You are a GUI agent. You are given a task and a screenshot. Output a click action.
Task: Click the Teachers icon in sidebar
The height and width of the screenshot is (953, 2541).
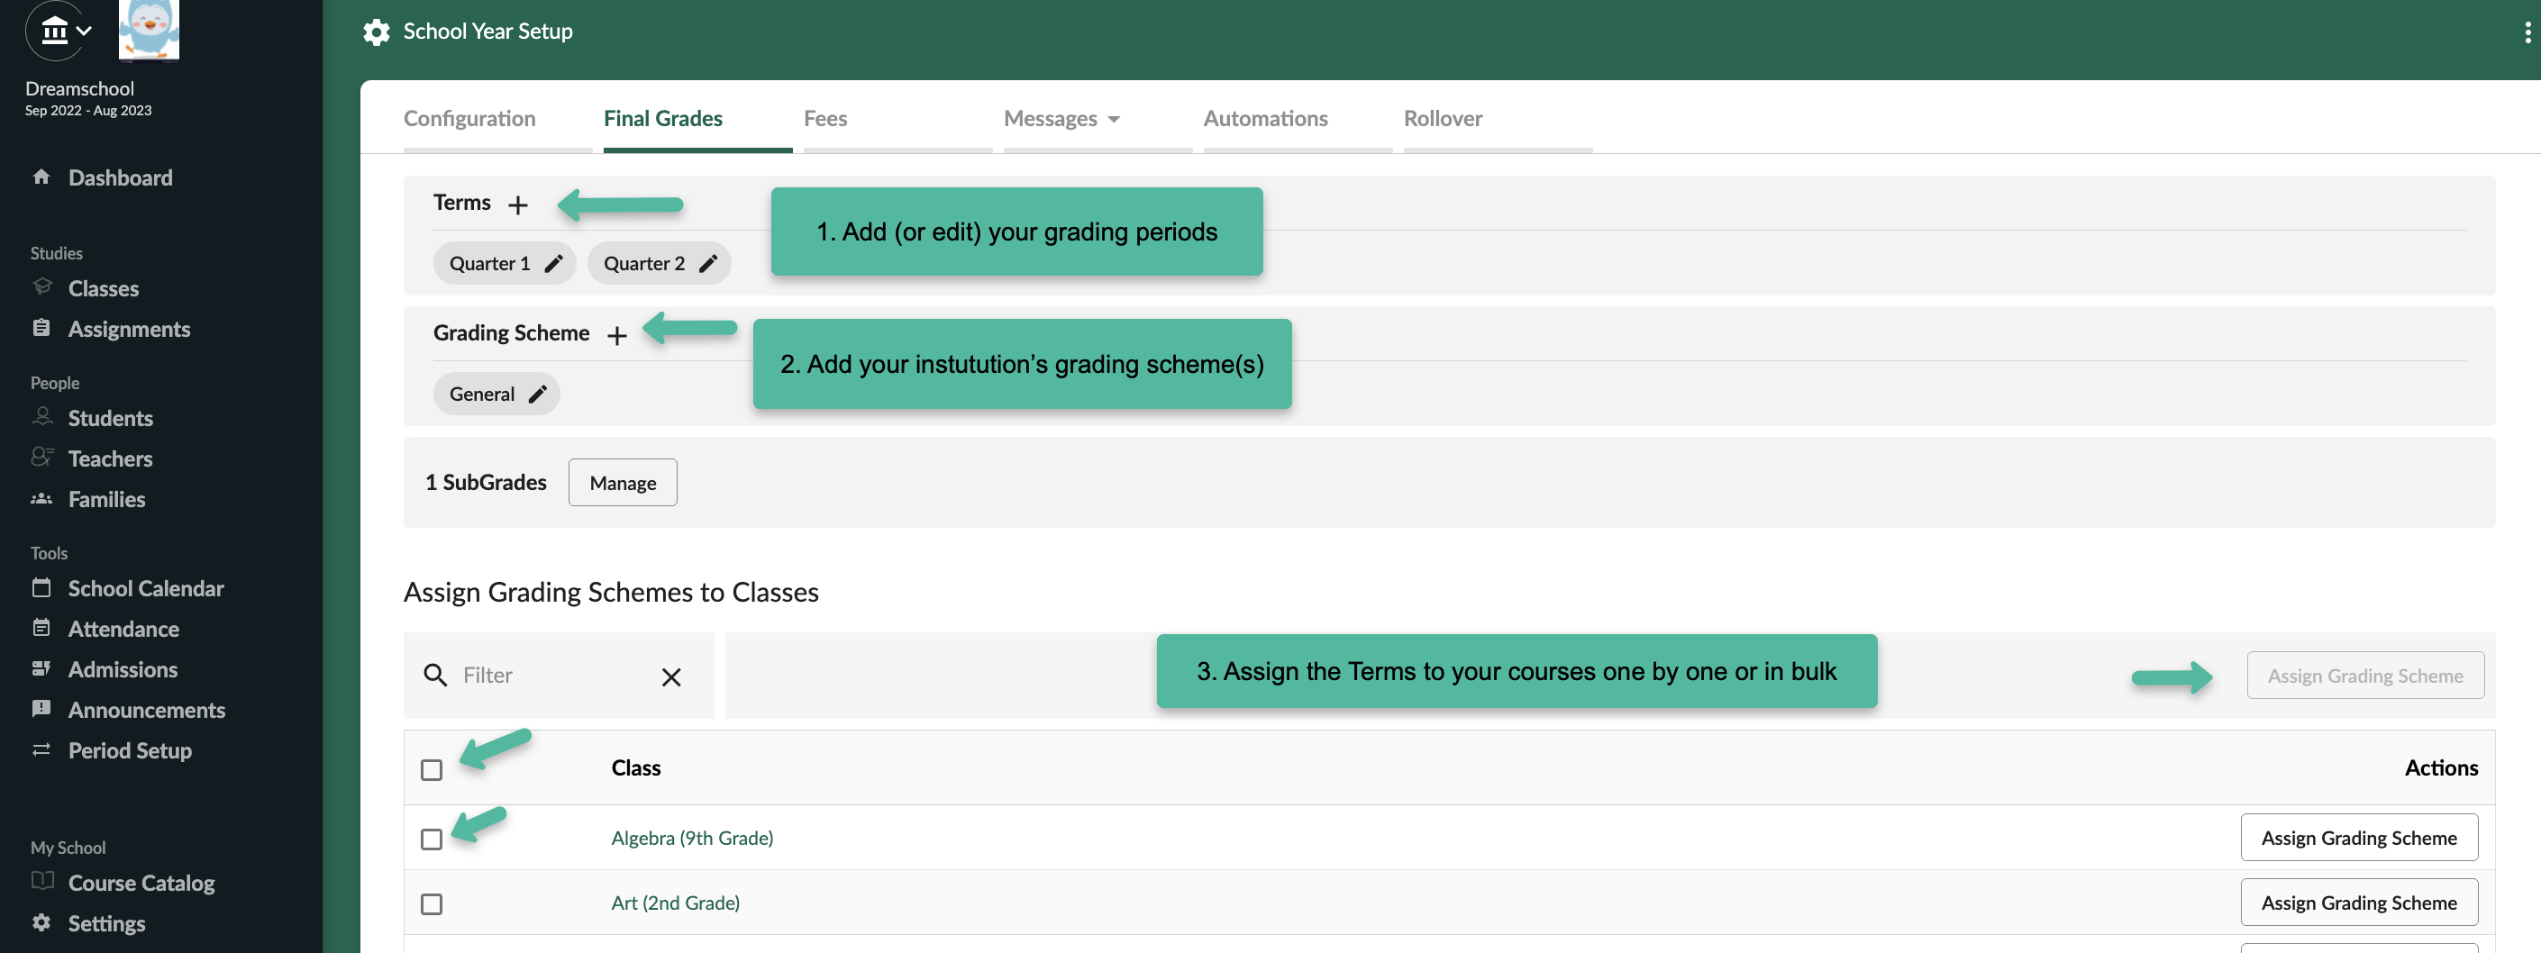tap(41, 457)
